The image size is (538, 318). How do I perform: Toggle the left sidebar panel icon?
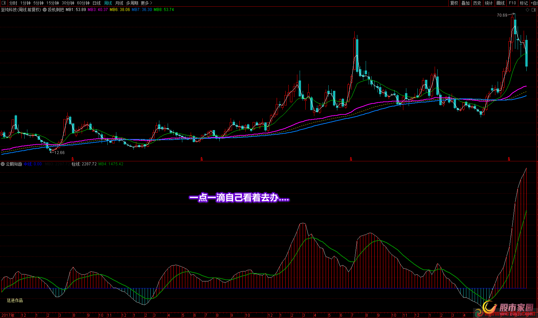(4, 3)
